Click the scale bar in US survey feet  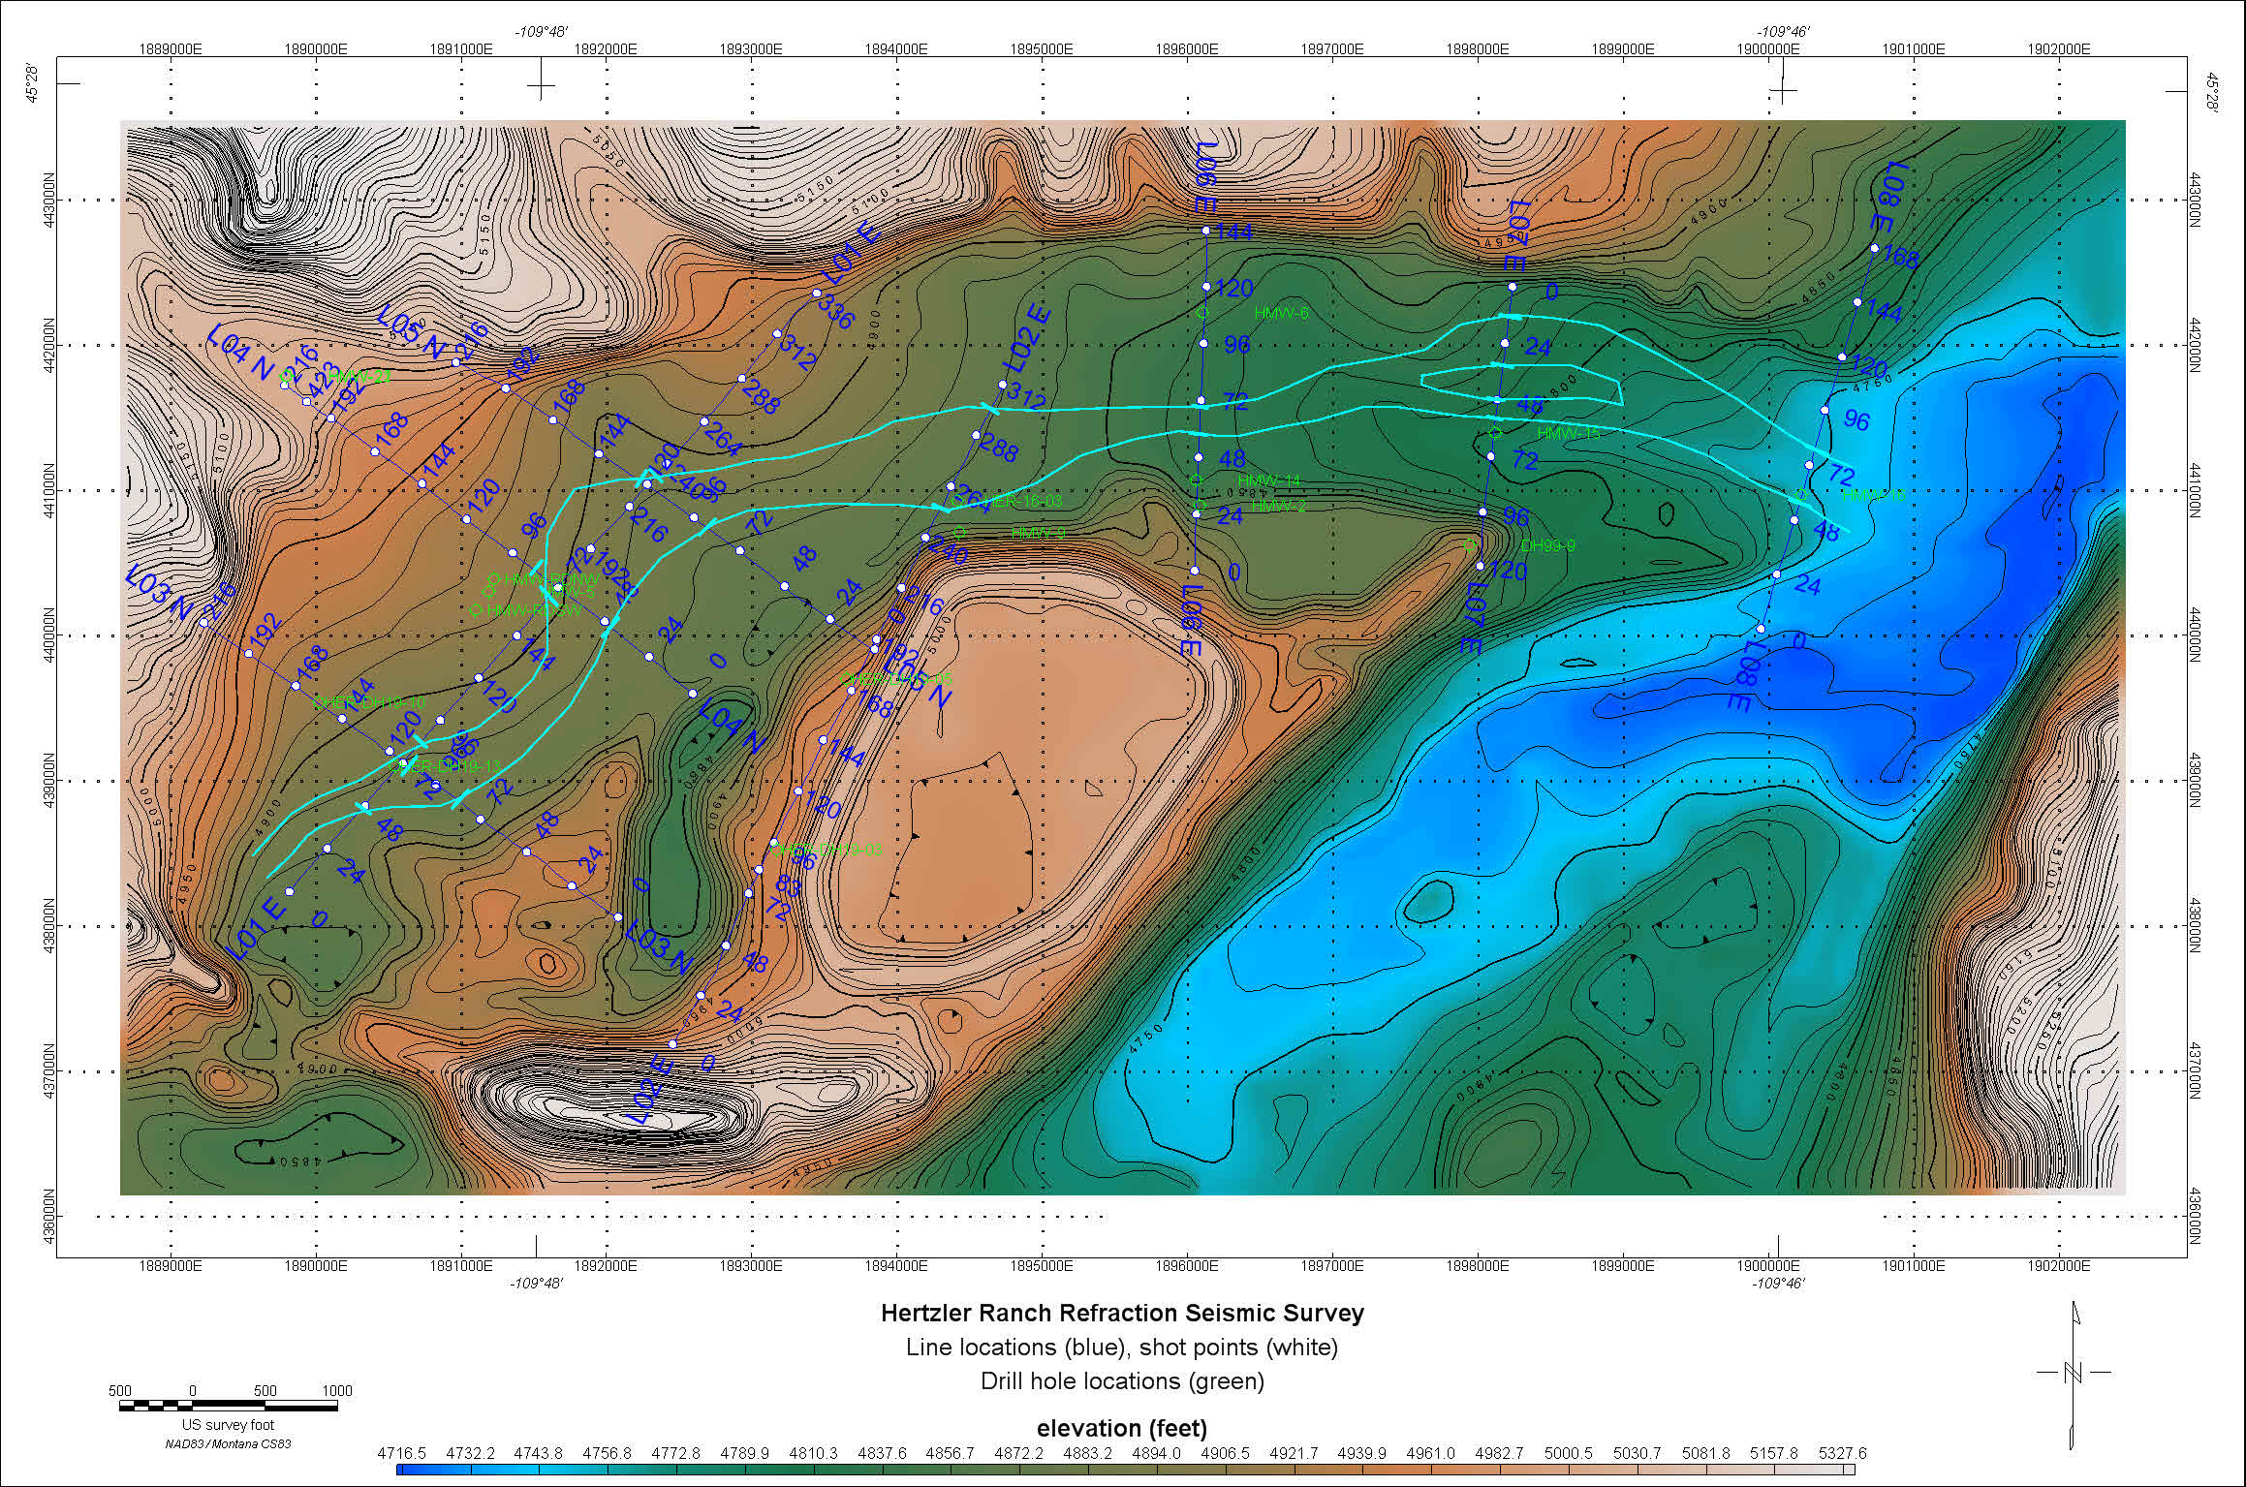(x=228, y=1406)
